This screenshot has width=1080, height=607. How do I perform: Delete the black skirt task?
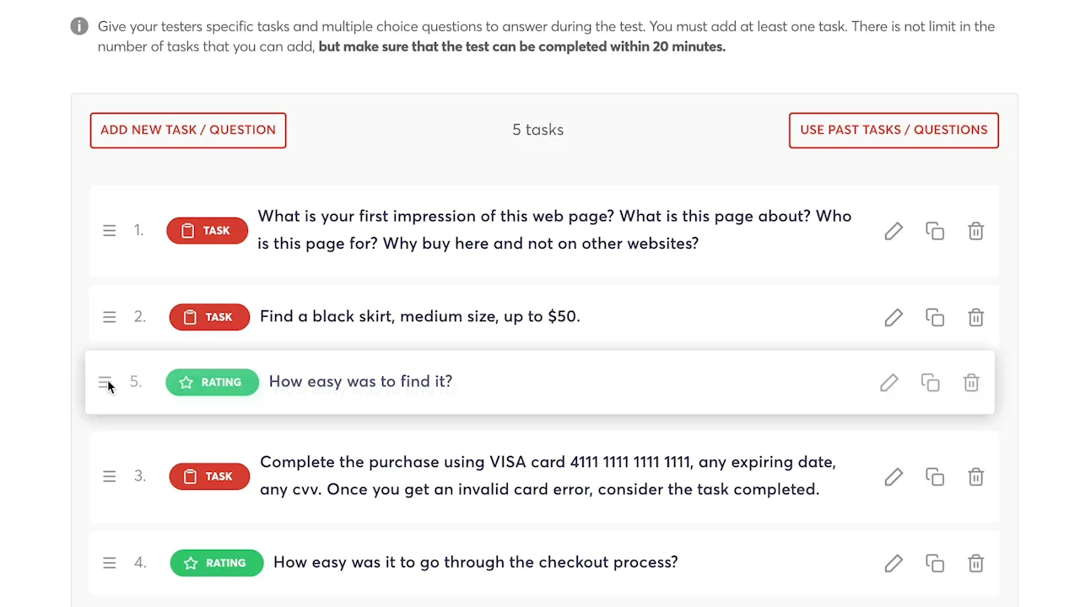(x=976, y=318)
